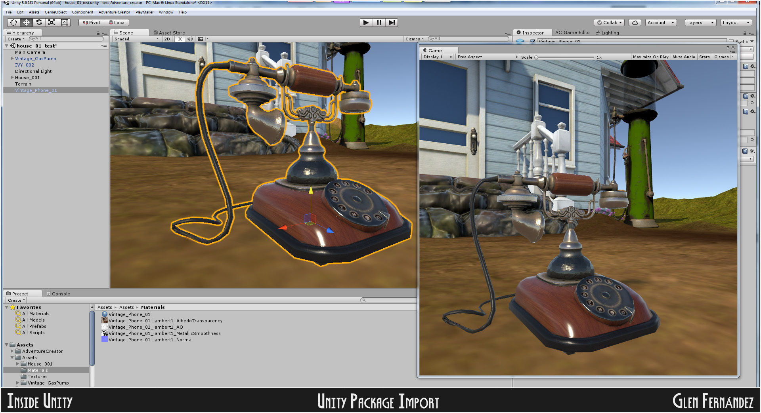Toggle Local coordinate mode
The width and height of the screenshot is (761, 413).
tap(117, 23)
